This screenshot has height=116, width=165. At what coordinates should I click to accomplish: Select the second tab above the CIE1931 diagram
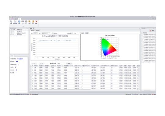pyautogui.click(x=87, y=33)
